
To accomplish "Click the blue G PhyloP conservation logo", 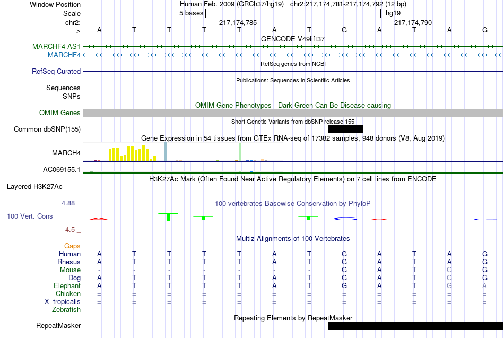I will coord(345,219).
